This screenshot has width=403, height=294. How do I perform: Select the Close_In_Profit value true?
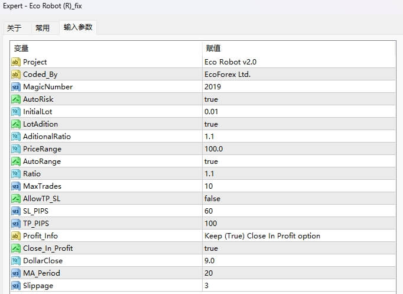(211, 248)
